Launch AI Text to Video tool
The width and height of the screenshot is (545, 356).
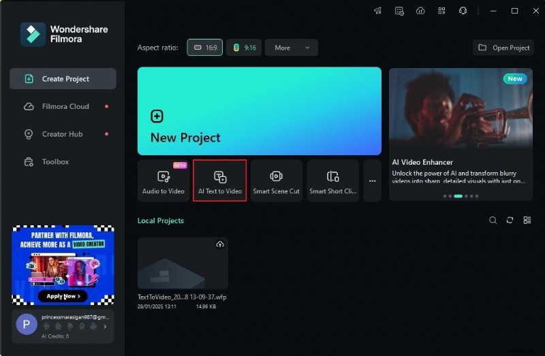click(219, 181)
